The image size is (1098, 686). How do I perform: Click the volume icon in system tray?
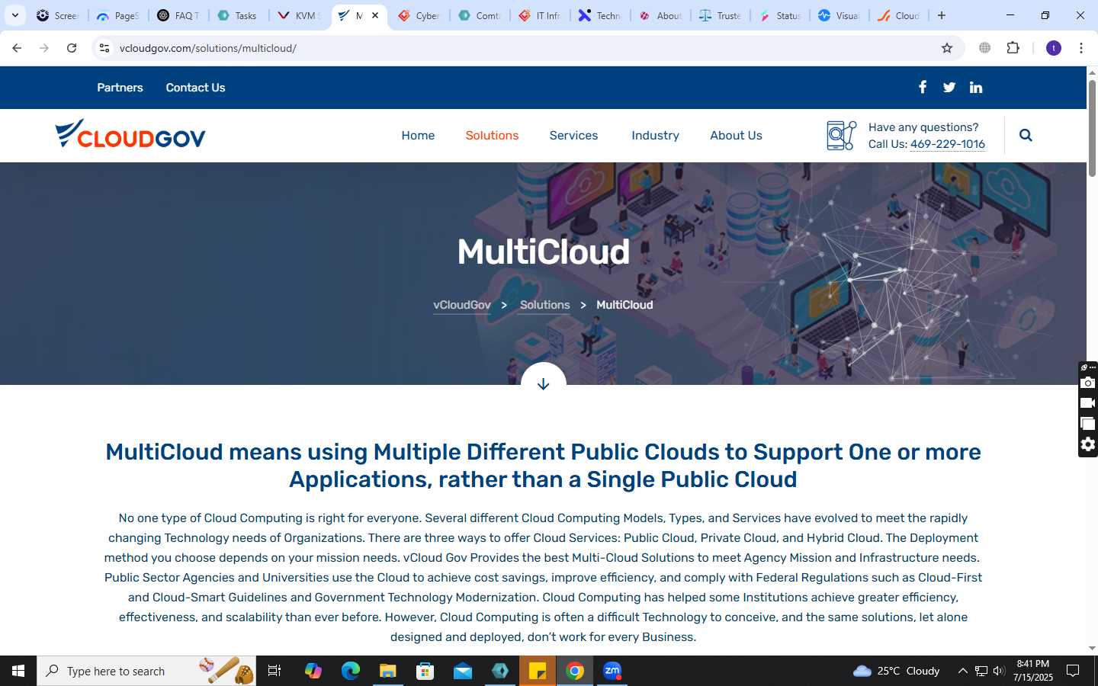pyautogui.click(x=999, y=671)
